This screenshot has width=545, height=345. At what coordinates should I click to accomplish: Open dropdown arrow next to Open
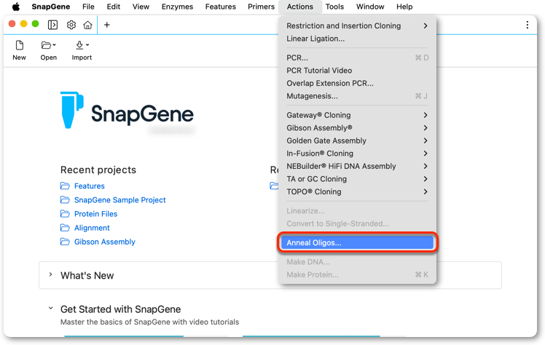[x=54, y=45]
